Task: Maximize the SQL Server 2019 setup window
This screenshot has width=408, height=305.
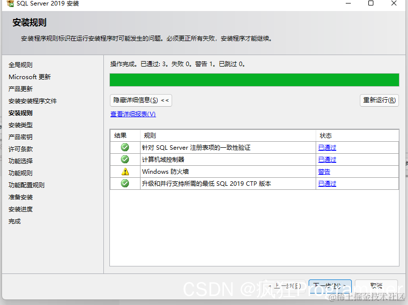Action: click(371, 4)
